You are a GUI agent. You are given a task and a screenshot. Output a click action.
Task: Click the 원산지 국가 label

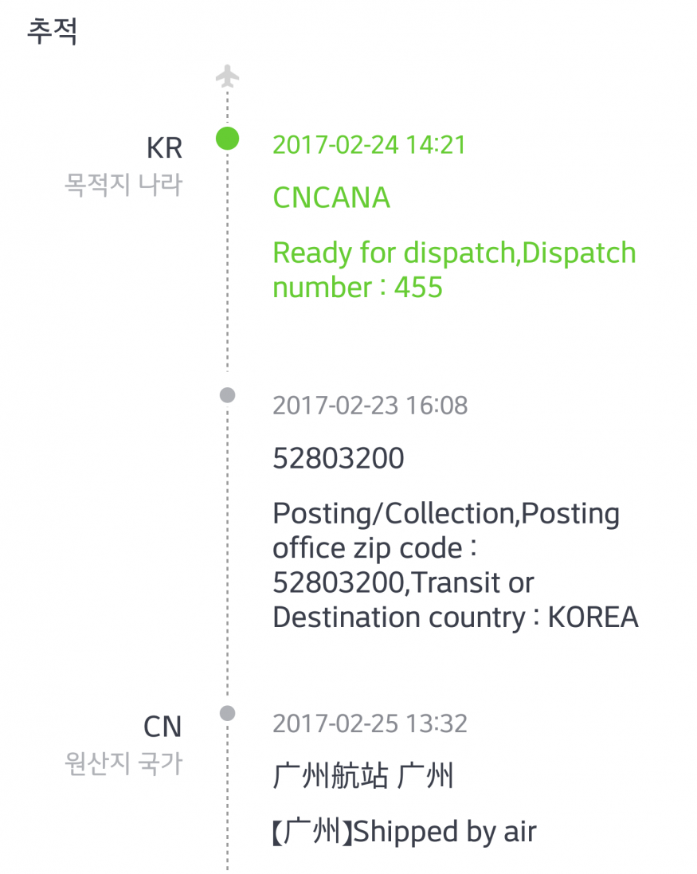[x=123, y=763]
